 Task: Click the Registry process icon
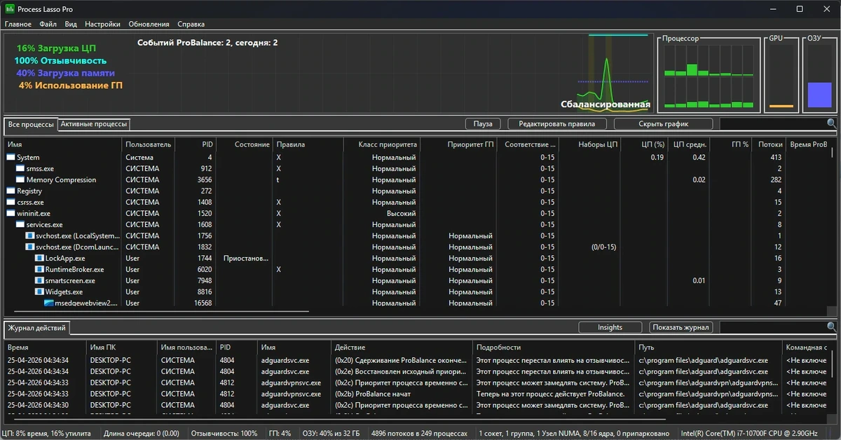pyautogui.click(x=11, y=191)
